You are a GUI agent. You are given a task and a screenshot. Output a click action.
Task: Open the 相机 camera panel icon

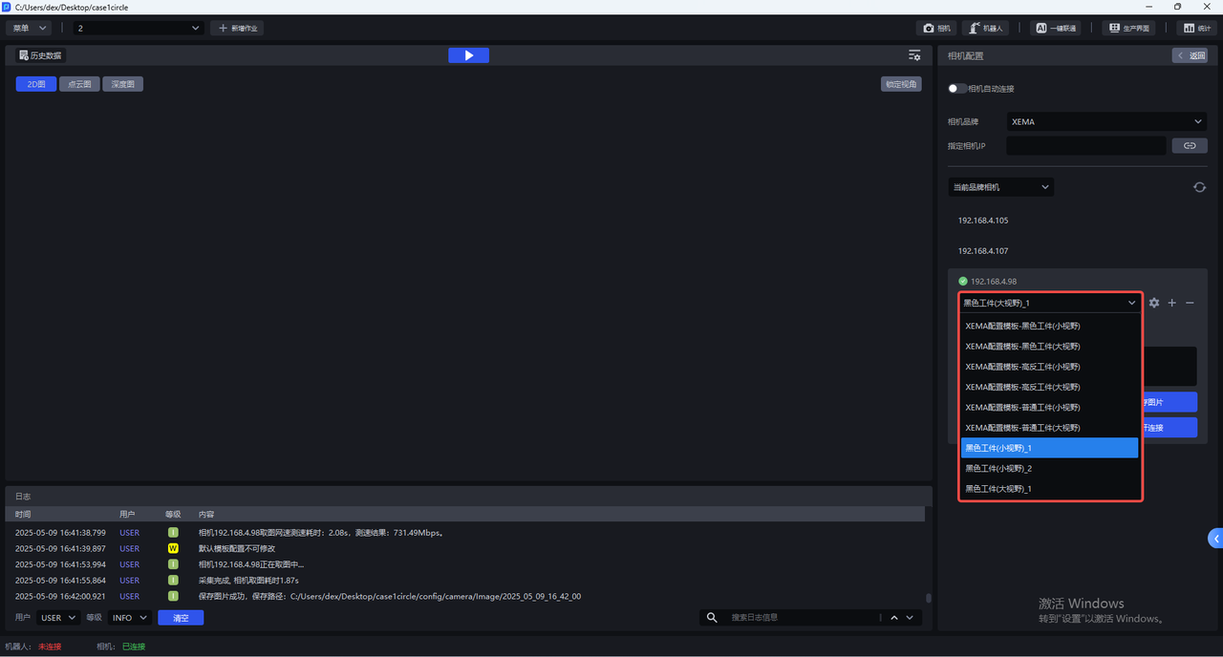(x=936, y=29)
